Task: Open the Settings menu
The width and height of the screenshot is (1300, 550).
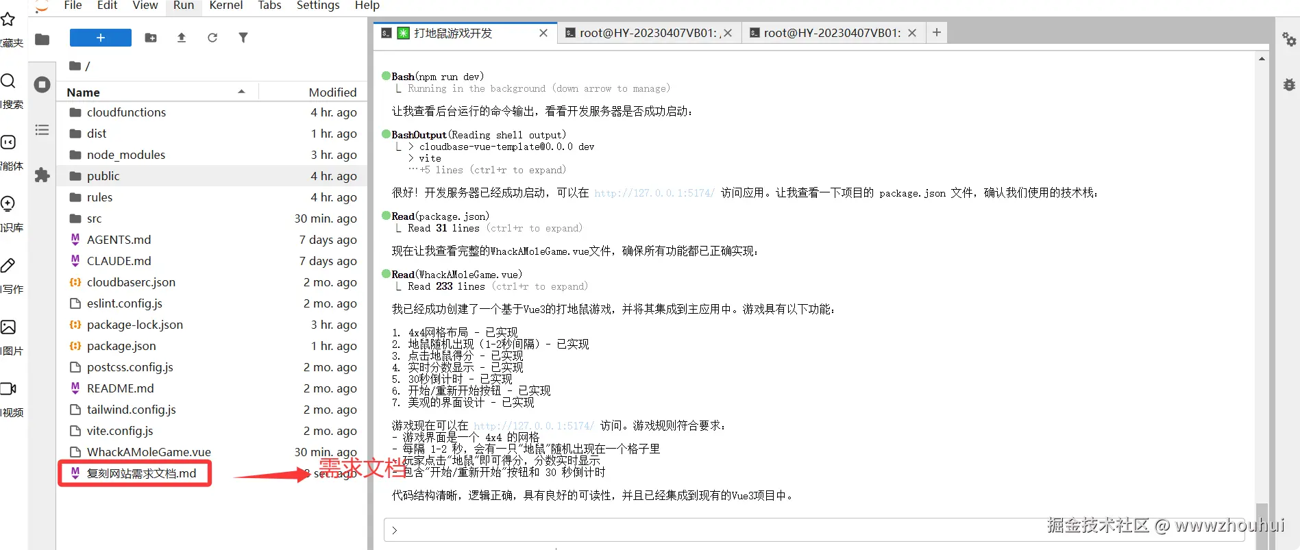Action: [318, 5]
